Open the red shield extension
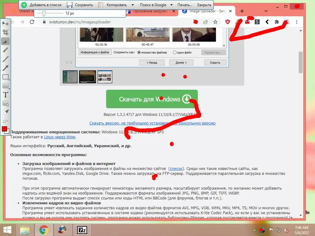The height and width of the screenshot is (236, 315). coord(227,22)
